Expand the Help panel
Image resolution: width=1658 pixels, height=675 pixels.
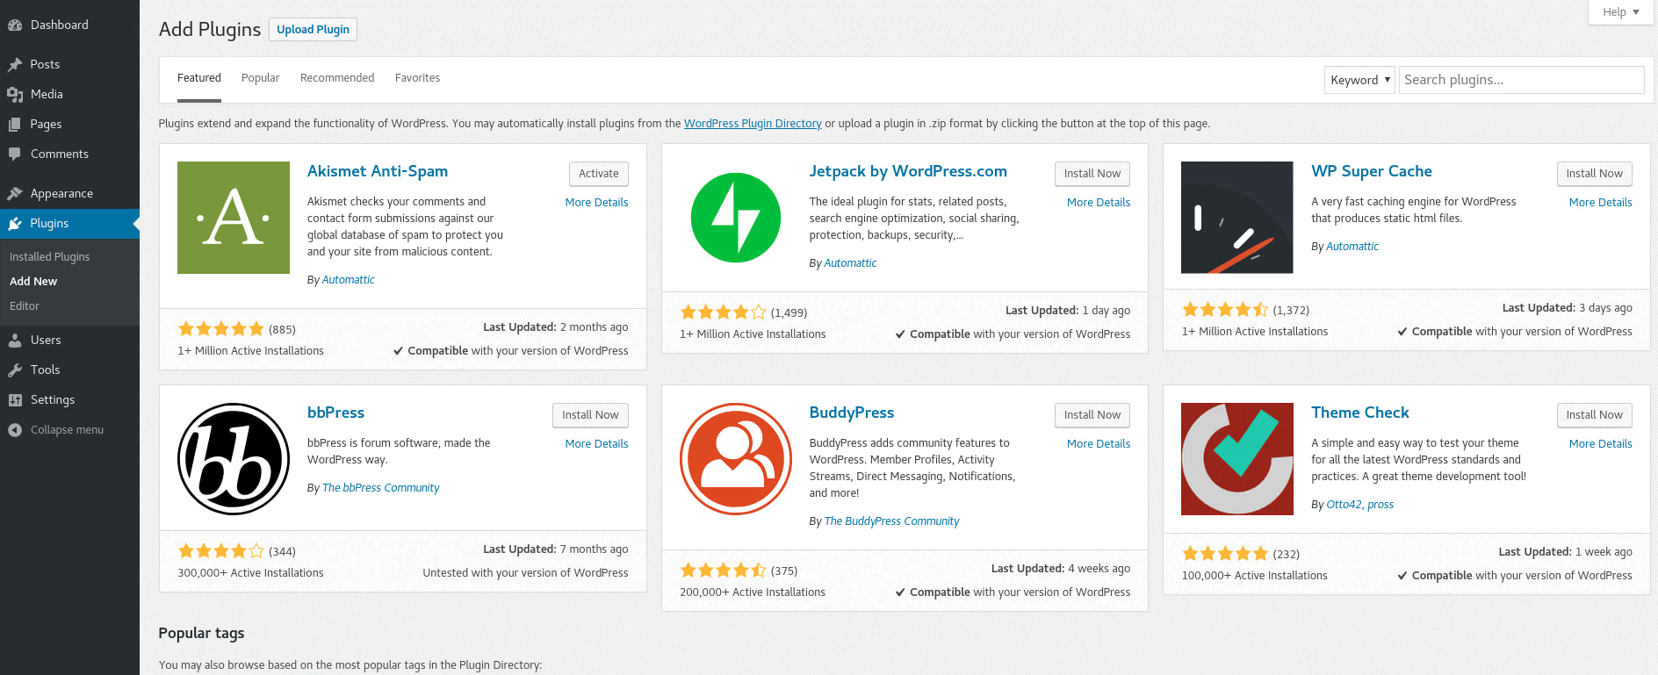(x=1621, y=12)
